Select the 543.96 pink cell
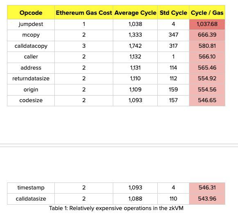Screen dimensions: 238x215 [207, 199]
